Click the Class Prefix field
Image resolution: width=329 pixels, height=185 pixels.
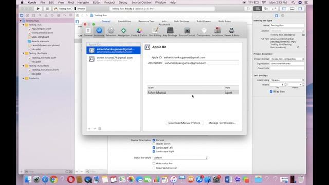click(x=287, y=68)
